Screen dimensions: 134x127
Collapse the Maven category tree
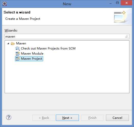tap(8, 43)
